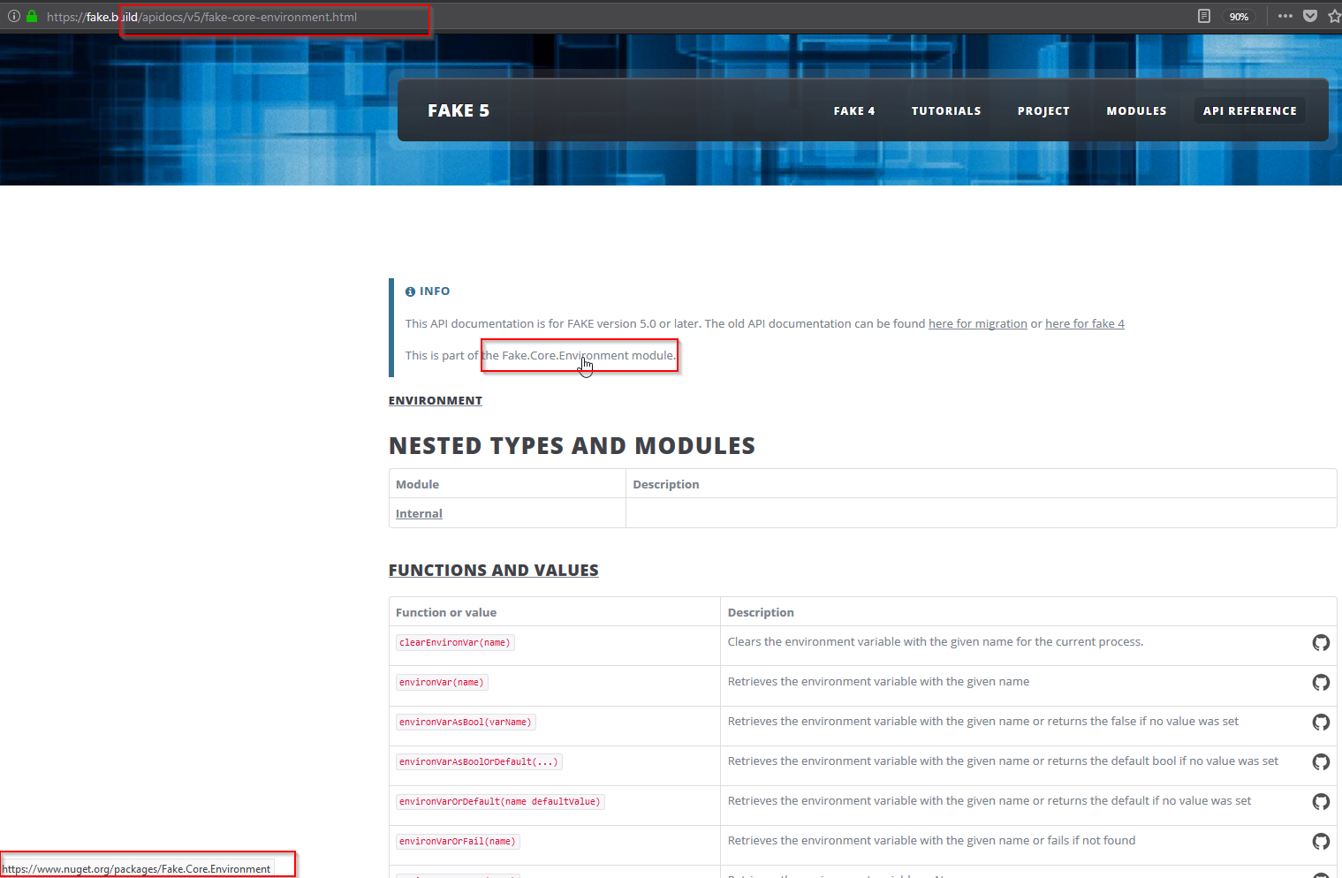This screenshot has width=1342, height=878.
Task: Click the 'here for migration' link
Action: coord(977,323)
